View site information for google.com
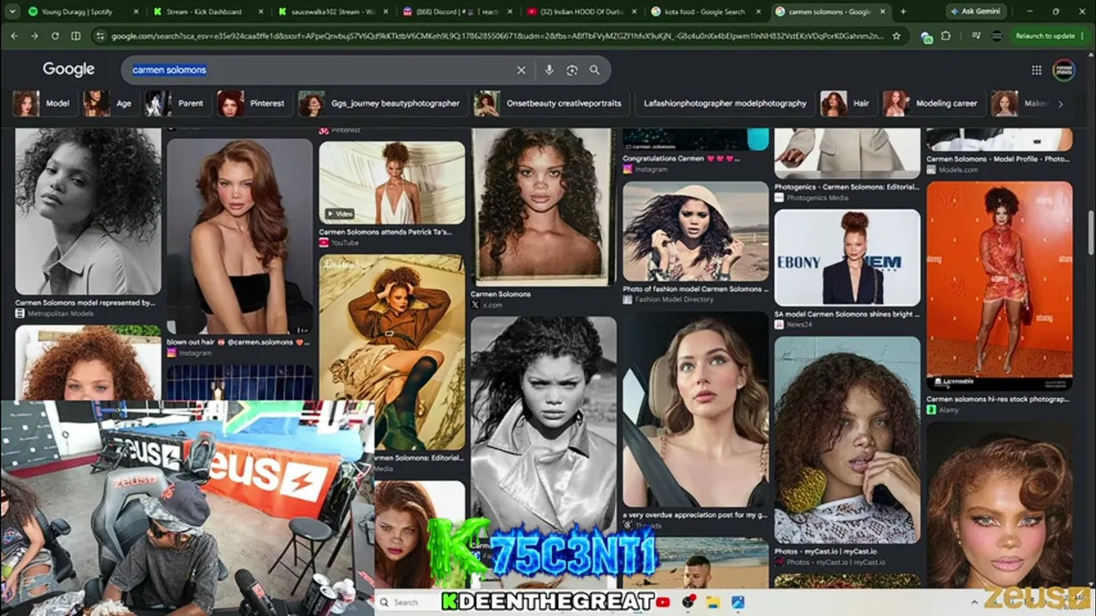 click(100, 36)
